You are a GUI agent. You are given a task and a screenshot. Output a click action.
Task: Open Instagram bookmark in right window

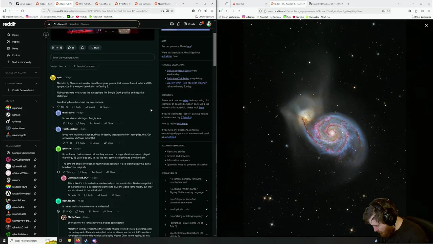[x=248, y=17]
